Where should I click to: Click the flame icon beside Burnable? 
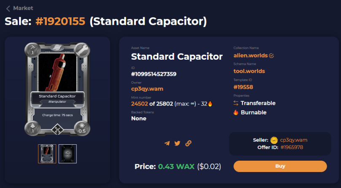tap(236, 112)
